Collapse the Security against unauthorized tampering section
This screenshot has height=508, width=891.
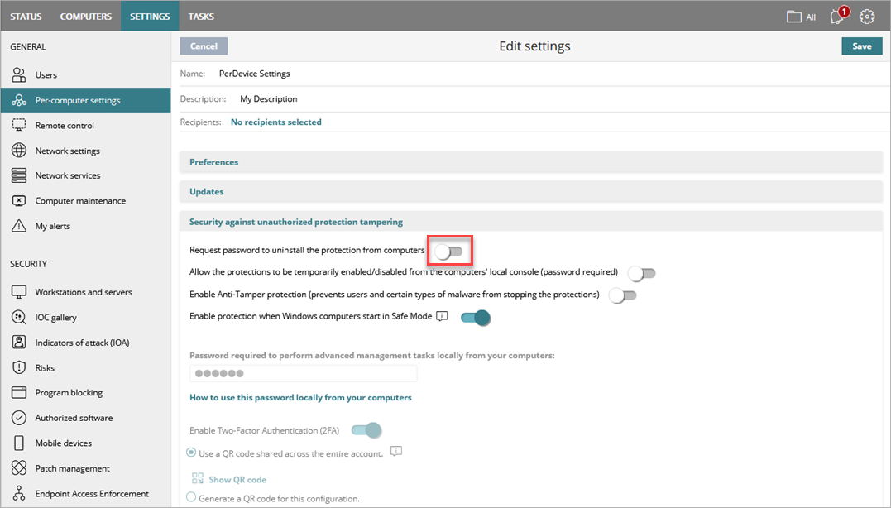pyautogui.click(x=296, y=221)
